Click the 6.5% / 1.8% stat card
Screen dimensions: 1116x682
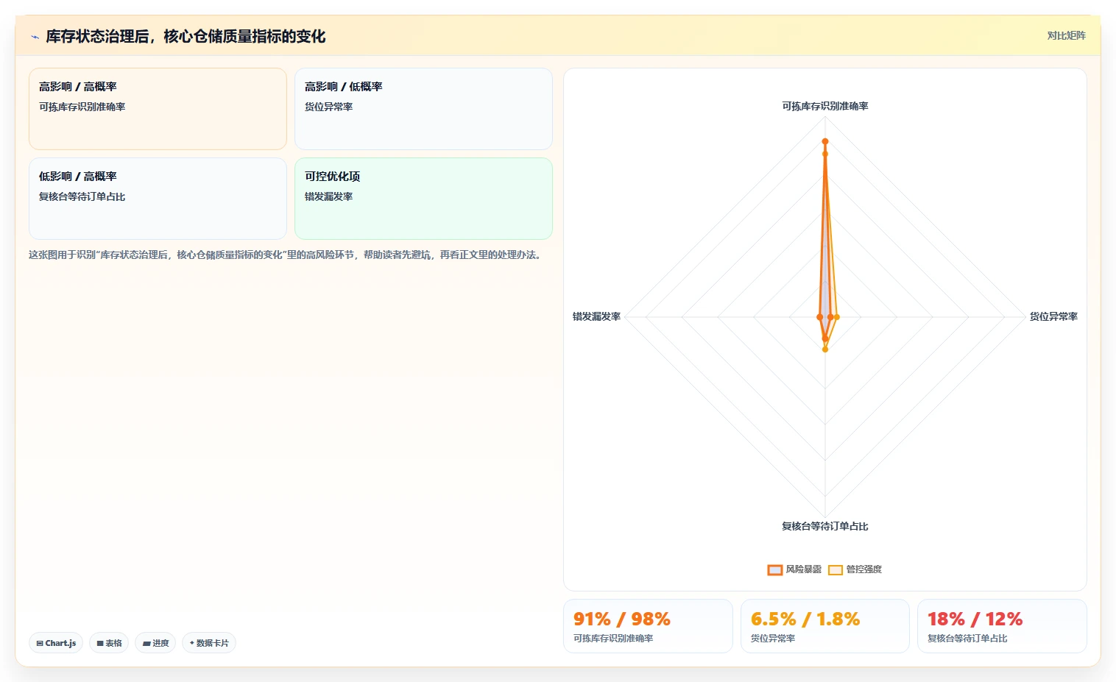click(x=825, y=626)
